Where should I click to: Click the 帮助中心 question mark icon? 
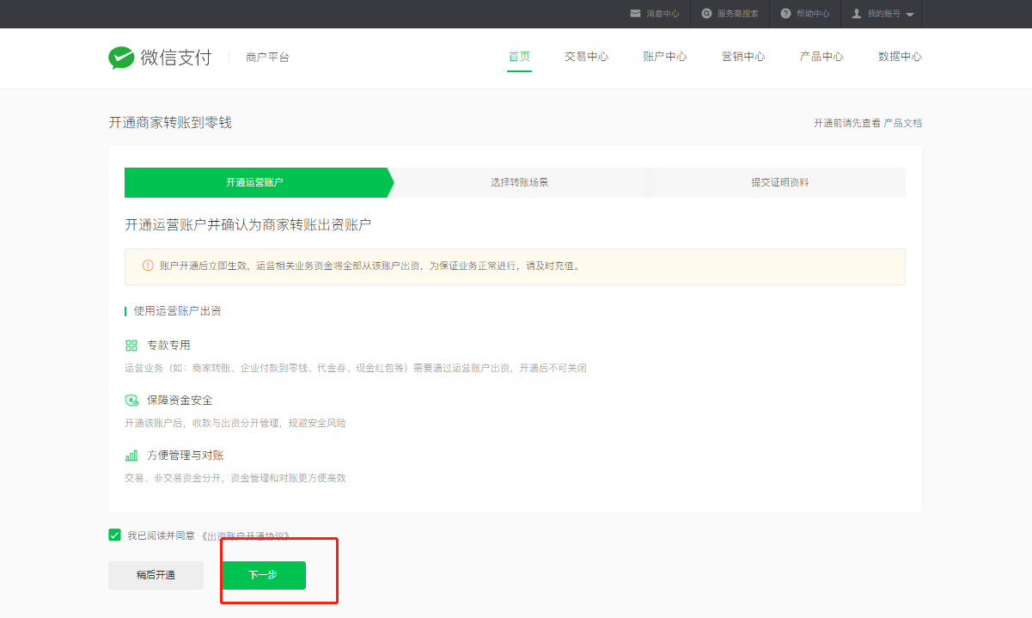(785, 14)
